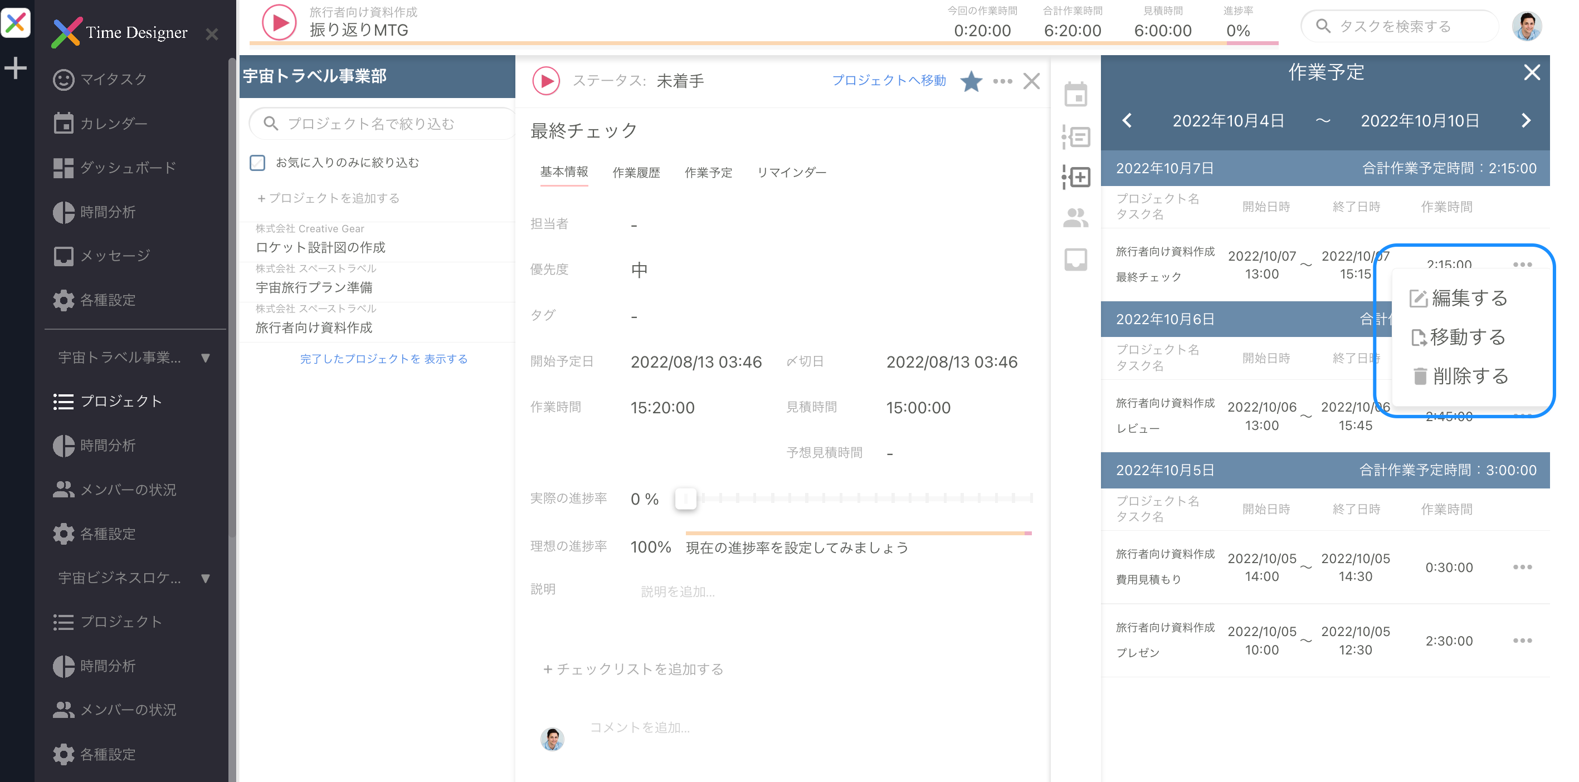
Task: Open message inbox icon in side strip
Action: point(1076,259)
